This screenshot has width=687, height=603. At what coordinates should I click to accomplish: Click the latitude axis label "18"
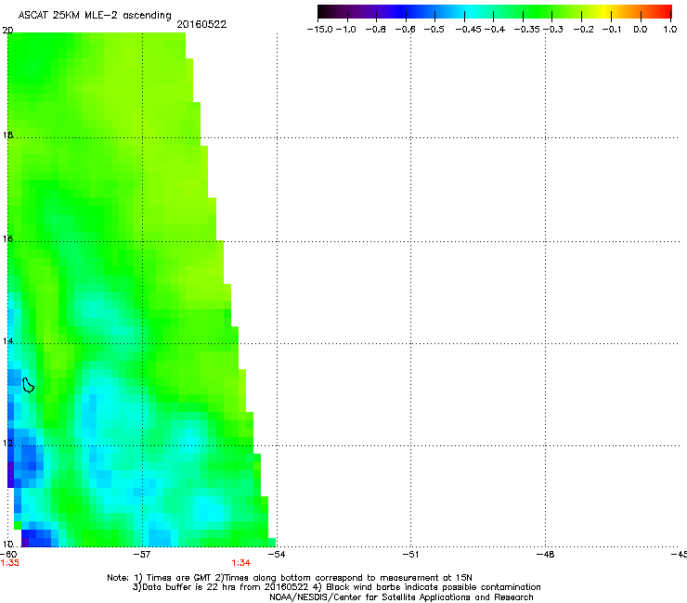[x=7, y=135]
